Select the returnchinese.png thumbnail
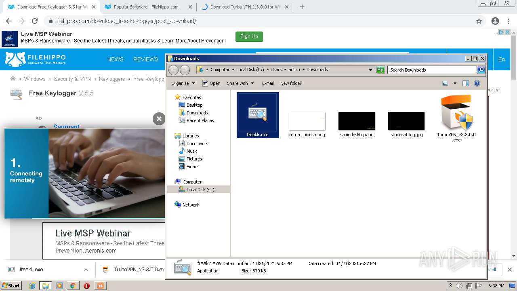Image resolution: width=517 pixels, height=291 pixels. (x=307, y=121)
